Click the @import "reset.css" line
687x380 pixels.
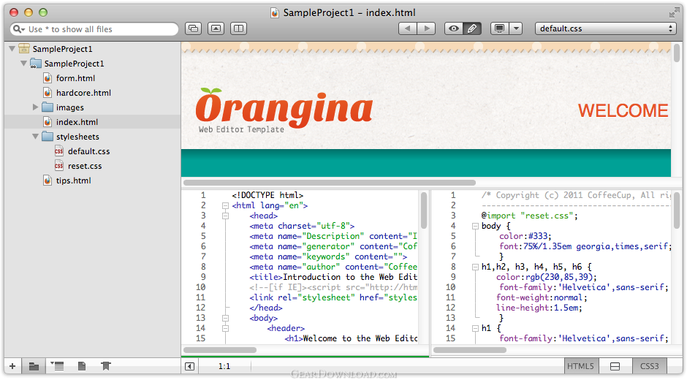529,216
